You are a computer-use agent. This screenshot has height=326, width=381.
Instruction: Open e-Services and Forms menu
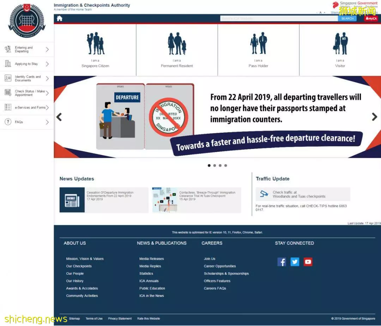27,107
